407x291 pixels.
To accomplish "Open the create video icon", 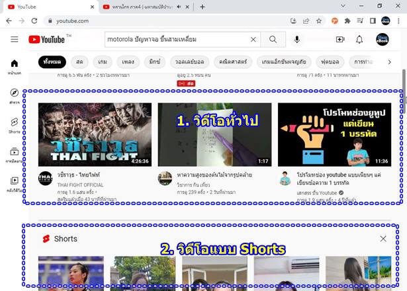I will coord(340,40).
